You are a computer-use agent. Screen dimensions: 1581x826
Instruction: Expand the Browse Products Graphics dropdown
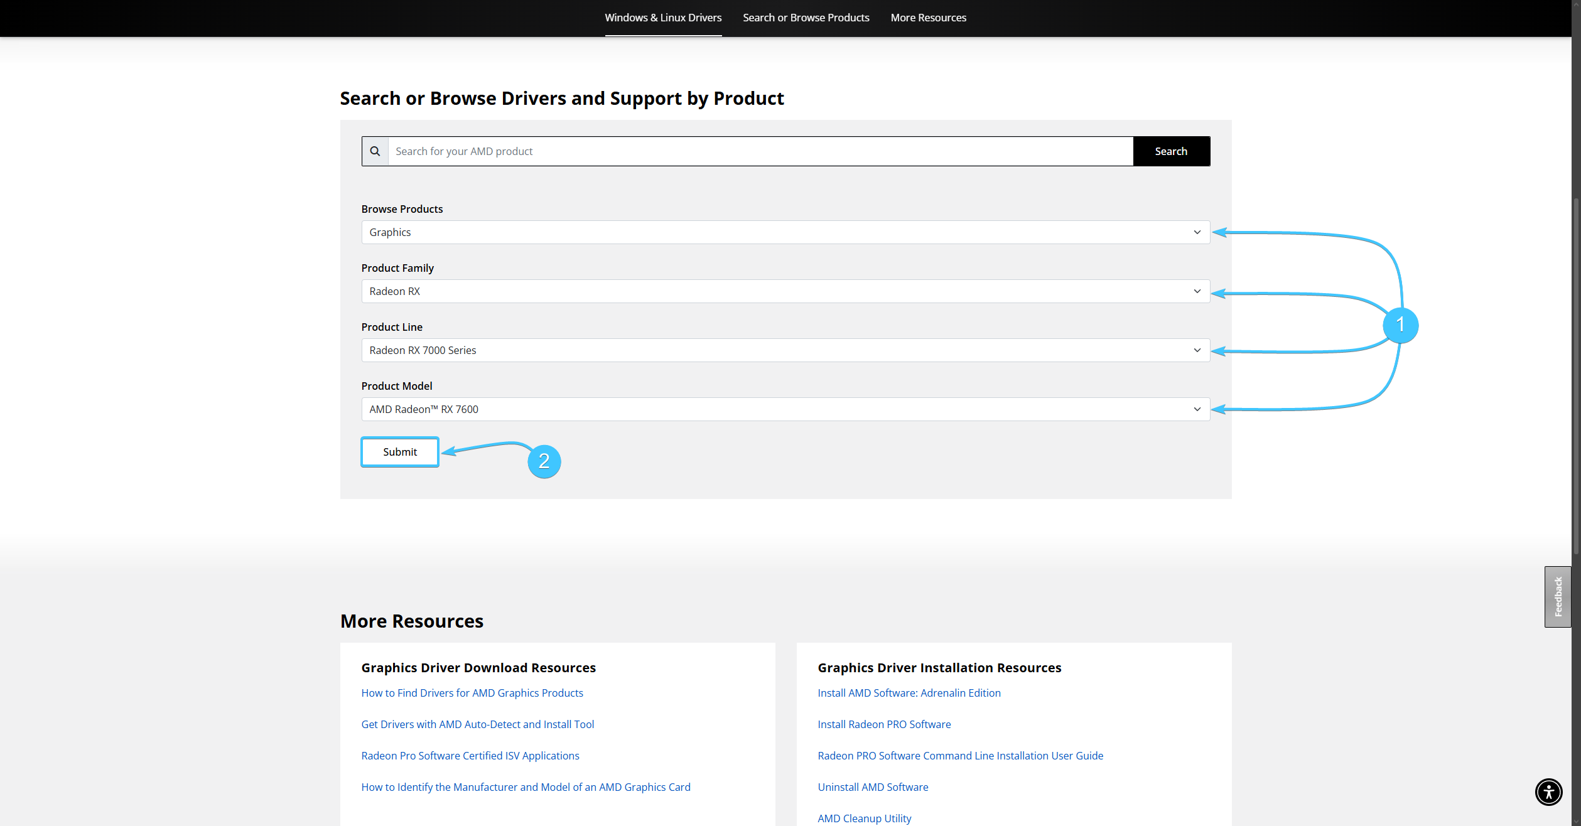[785, 232]
